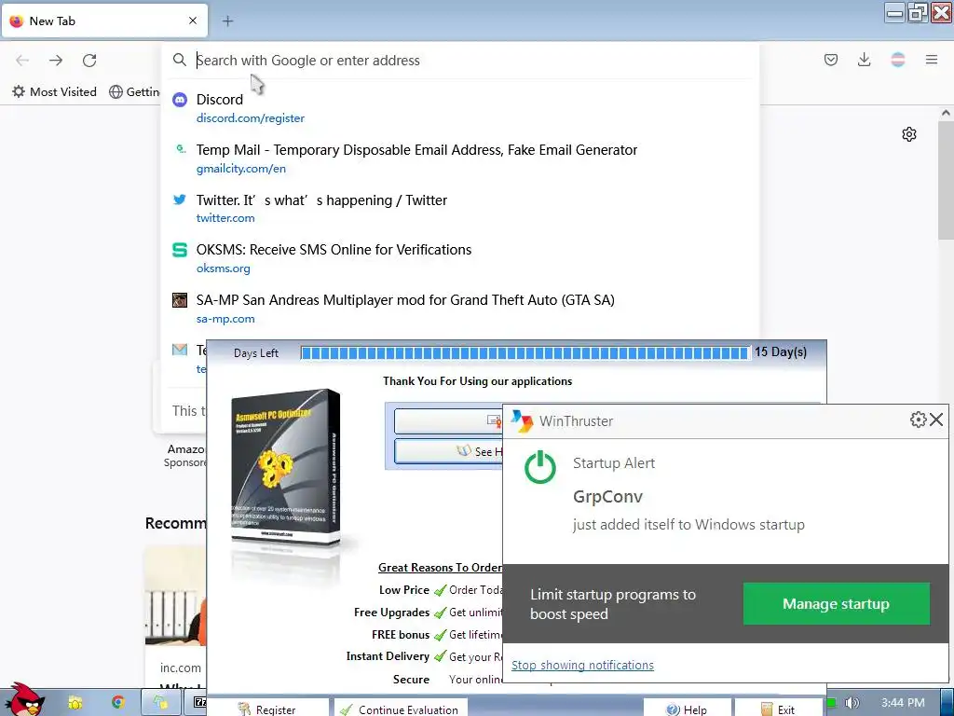Open Most Visited bookmarks folder
Viewport: 954px width, 716px height.
coord(55,92)
